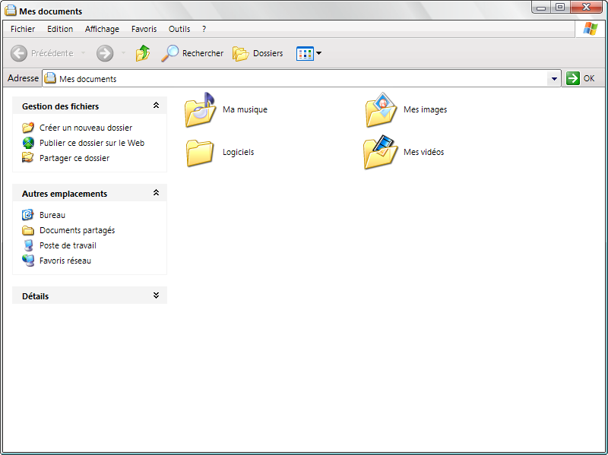Open the Fichier menu
Image resolution: width=608 pixels, height=455 pixels.
tap(23, 29)
